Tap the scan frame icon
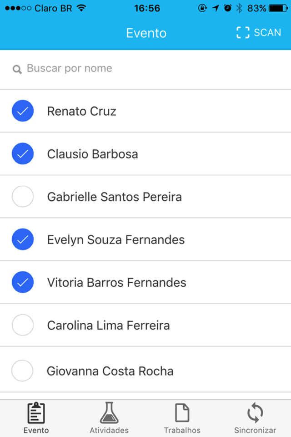Viewport: 291px width, 437px height. pyautogui.click(x=243, y=33)
